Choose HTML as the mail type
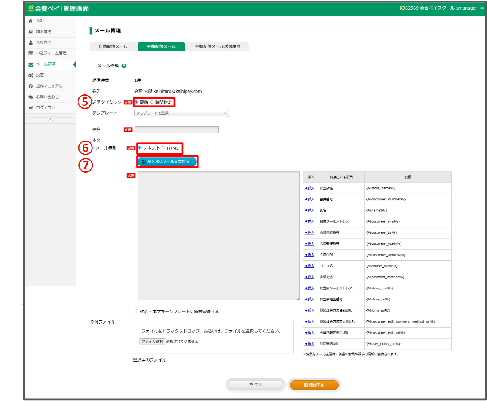 coord(164,148)
